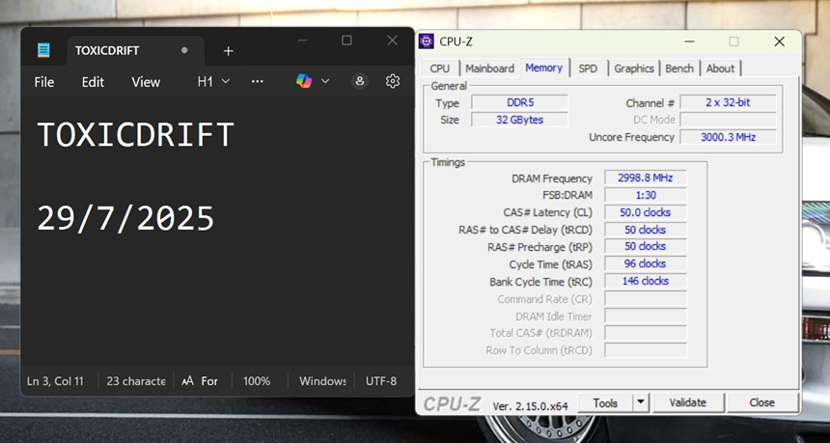Click the 32 GBytes size field
This screenshot has width=830, height=443.
click(x=519, y=120)
